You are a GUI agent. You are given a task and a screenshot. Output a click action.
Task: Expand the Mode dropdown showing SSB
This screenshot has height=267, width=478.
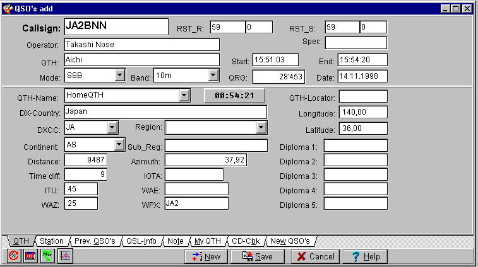(x=120, y=76)
